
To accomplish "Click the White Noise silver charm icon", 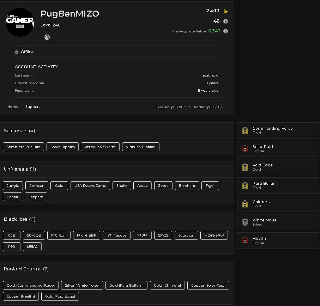I will (245, 222).
